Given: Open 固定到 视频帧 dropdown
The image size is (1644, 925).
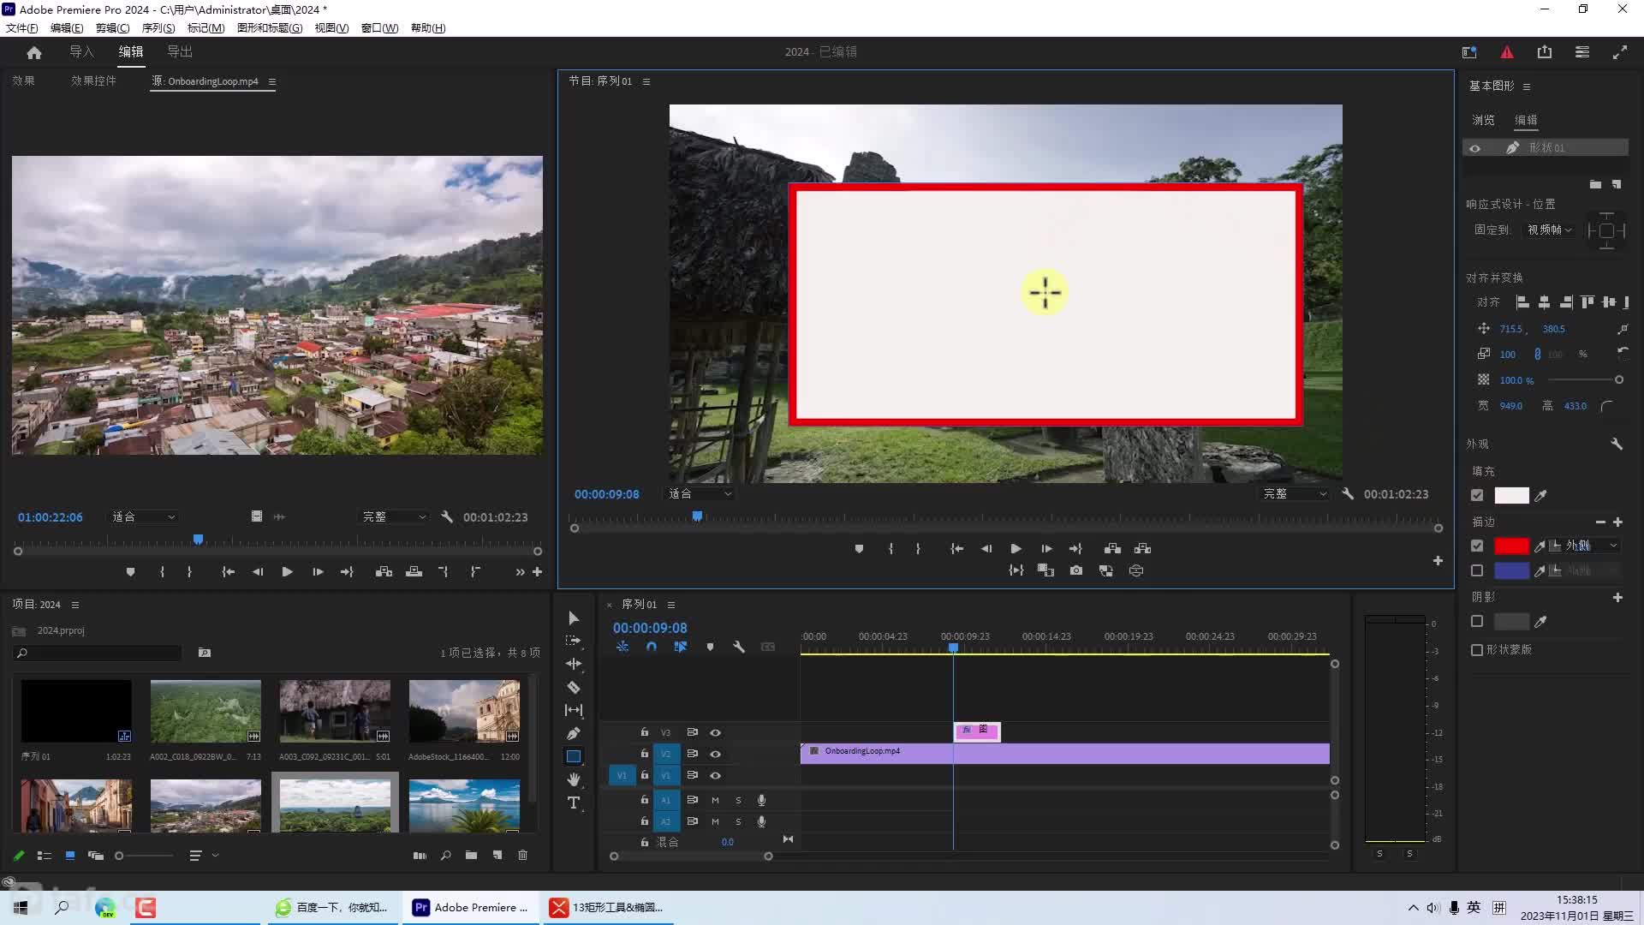Looking at the screenshot, I should coord(1550,230).
